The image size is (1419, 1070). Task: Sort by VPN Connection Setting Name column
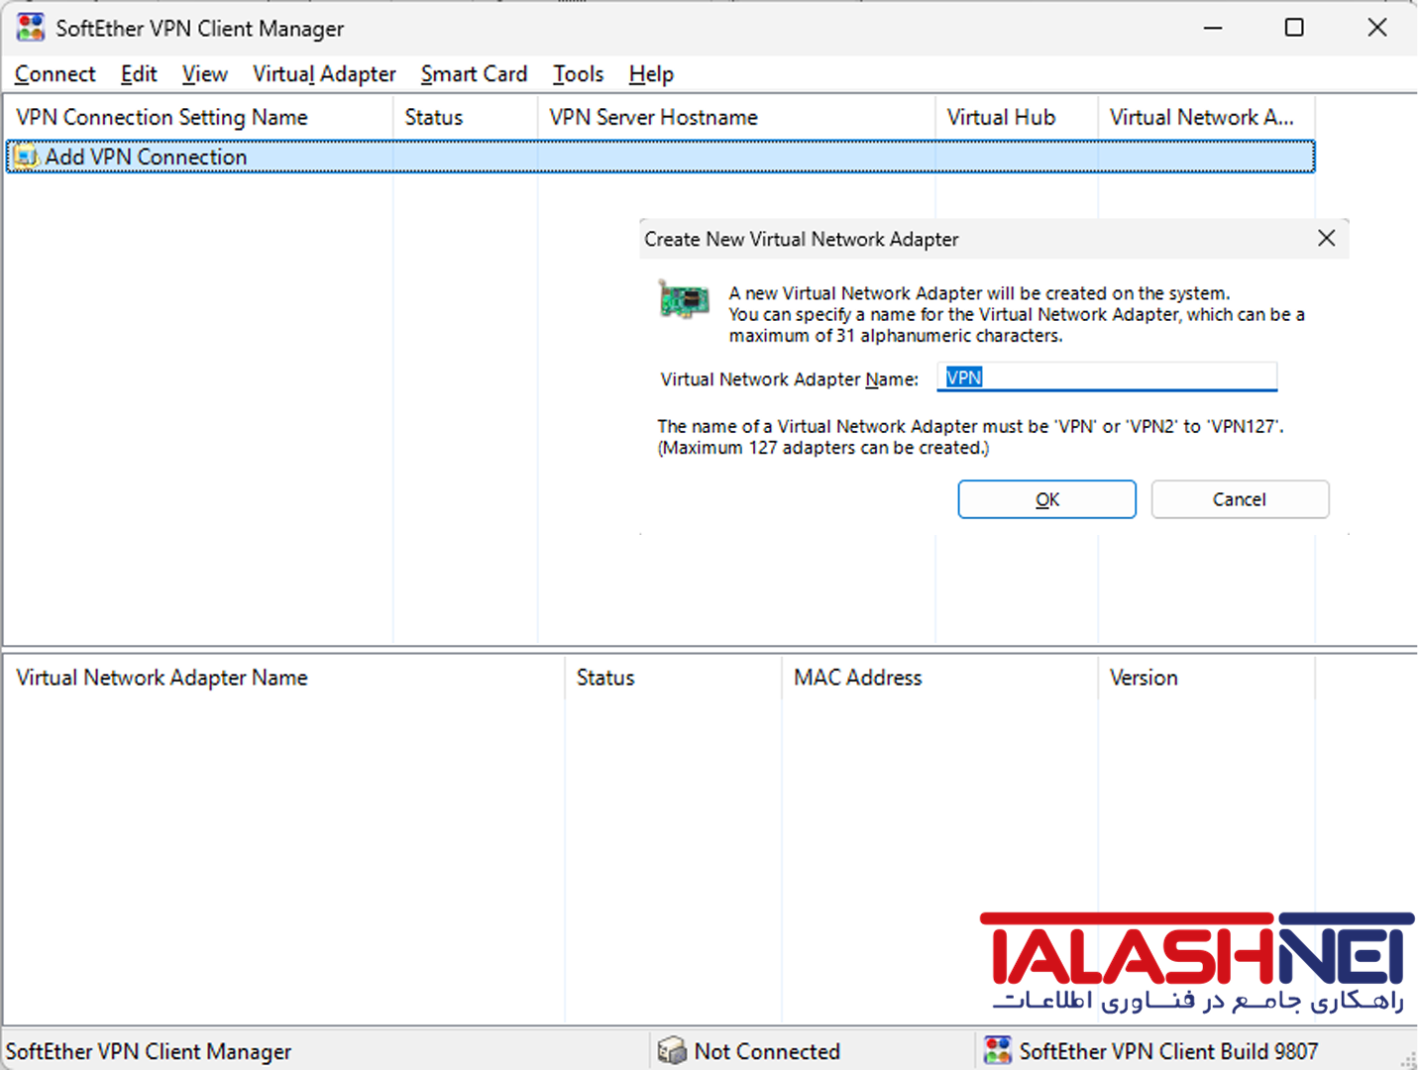[198, 117]
